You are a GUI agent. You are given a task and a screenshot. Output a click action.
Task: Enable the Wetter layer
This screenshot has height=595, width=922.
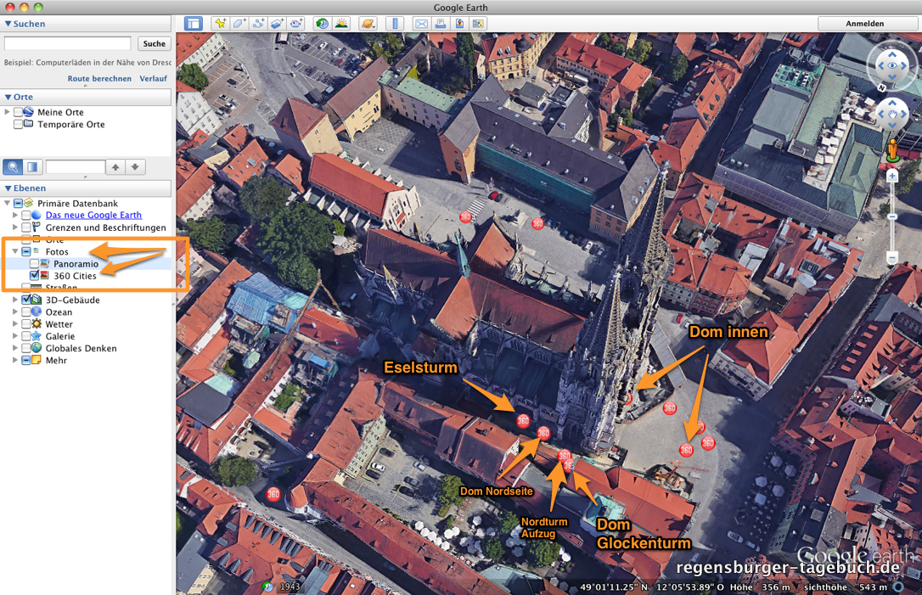coord(26,324)
